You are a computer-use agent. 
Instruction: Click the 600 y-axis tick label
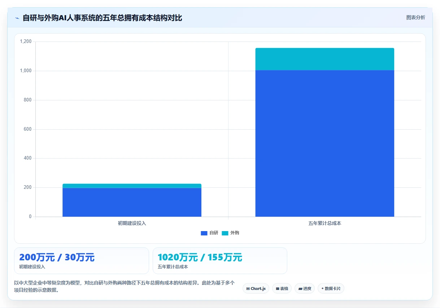coord(28,129)
